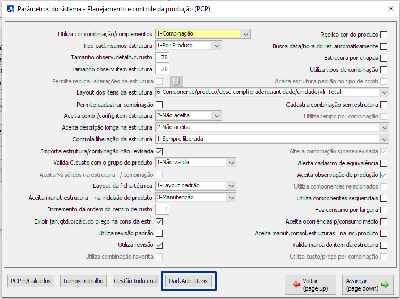The height and width of the screenshot is (299, 400).
Task: Enable Estrutura por chapas option
Action: pyautogui.click(x=384, y=58)
